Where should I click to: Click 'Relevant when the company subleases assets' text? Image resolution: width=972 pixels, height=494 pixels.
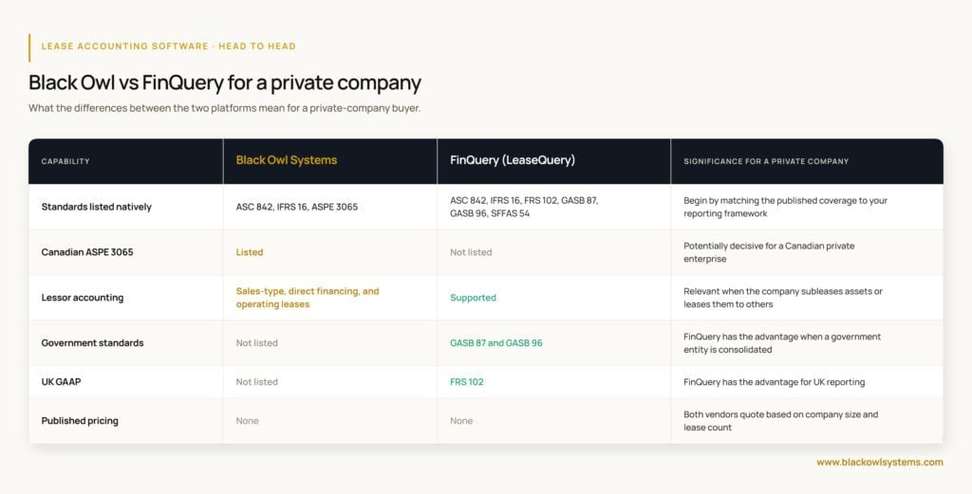coord(783,297)
